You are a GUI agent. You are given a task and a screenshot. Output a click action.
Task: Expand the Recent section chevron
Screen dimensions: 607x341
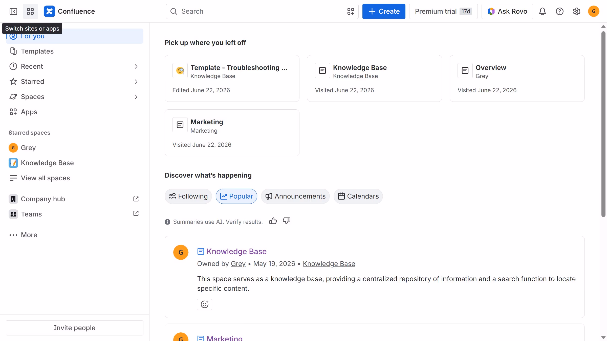136,66
